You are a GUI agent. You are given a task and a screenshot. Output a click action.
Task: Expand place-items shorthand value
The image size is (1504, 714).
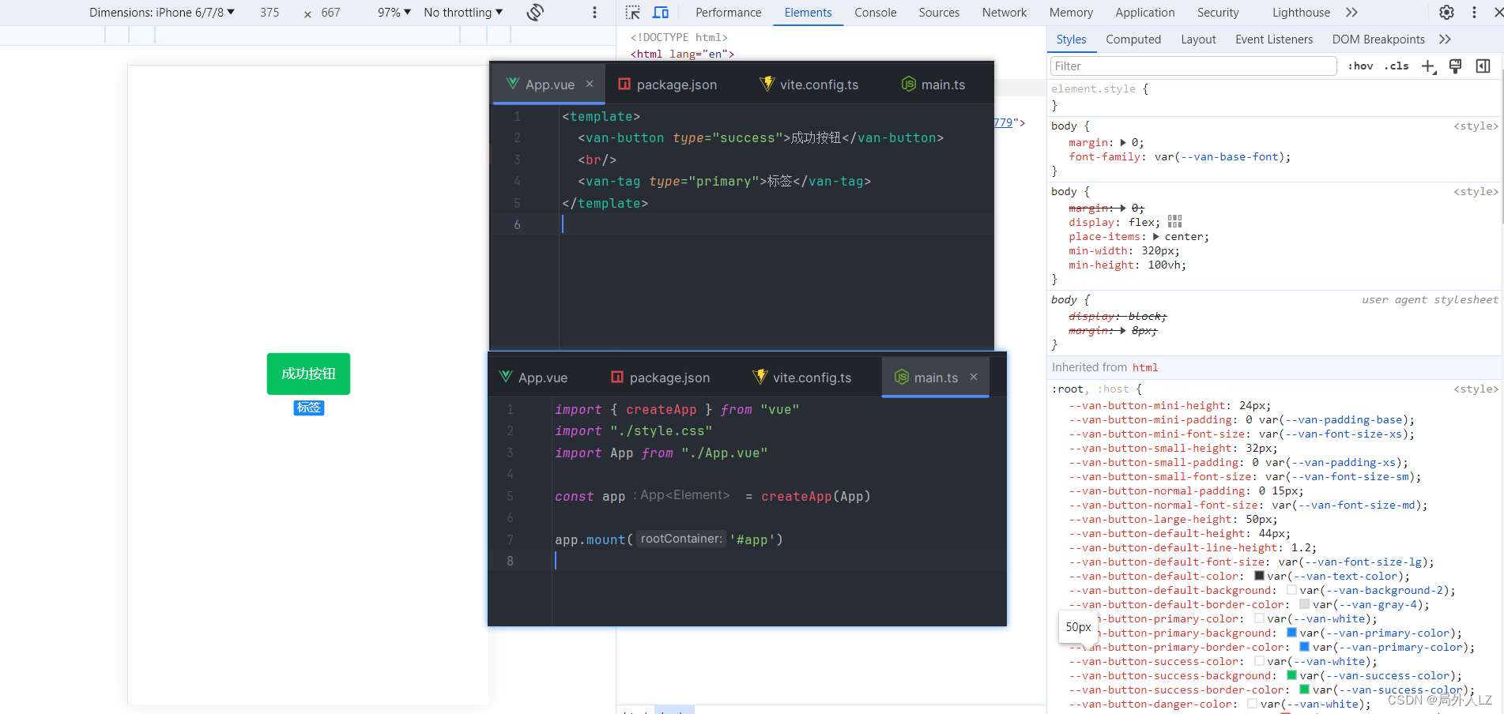click(x=1156, y=237)
